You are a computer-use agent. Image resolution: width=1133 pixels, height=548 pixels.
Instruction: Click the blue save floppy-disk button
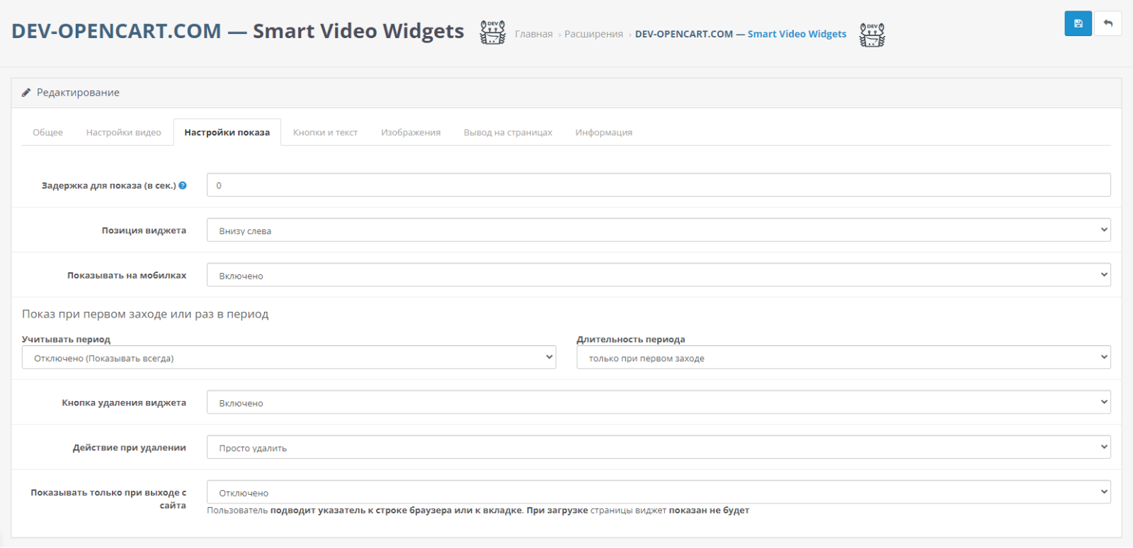coord(1078,23)
